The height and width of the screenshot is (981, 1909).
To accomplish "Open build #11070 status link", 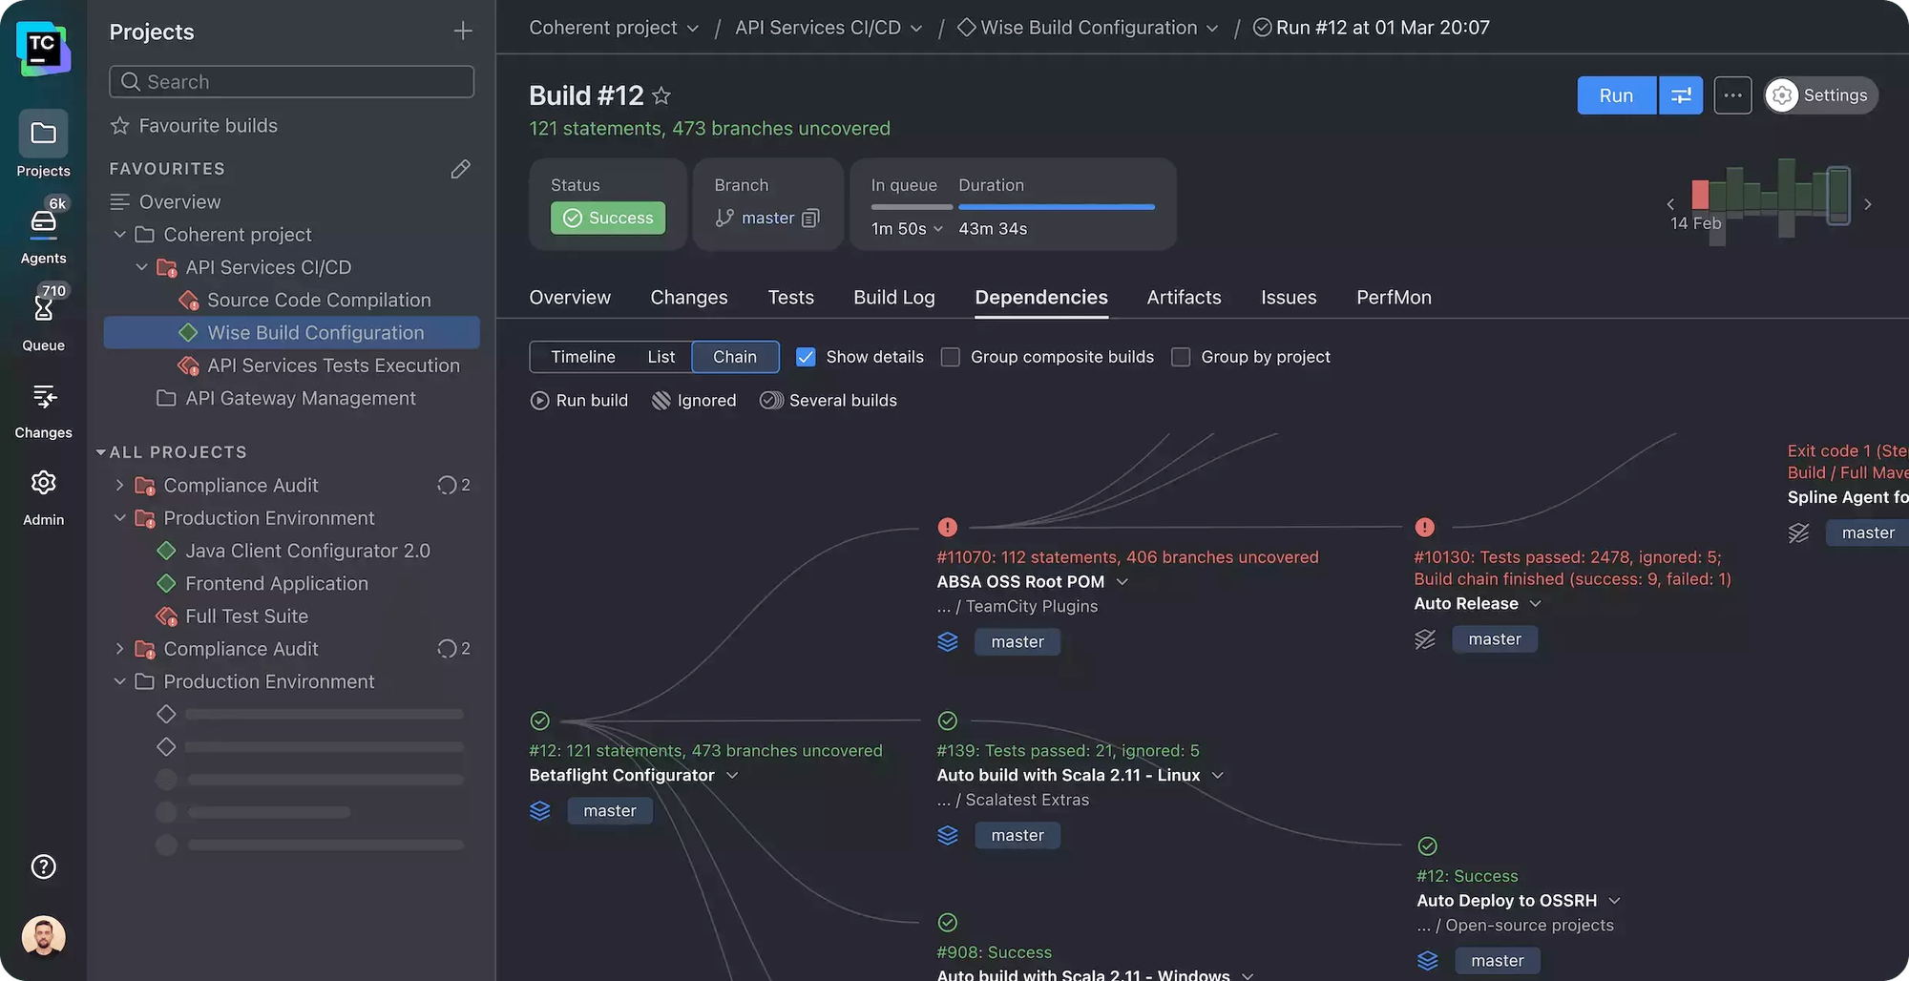I will click(1127, 557).
